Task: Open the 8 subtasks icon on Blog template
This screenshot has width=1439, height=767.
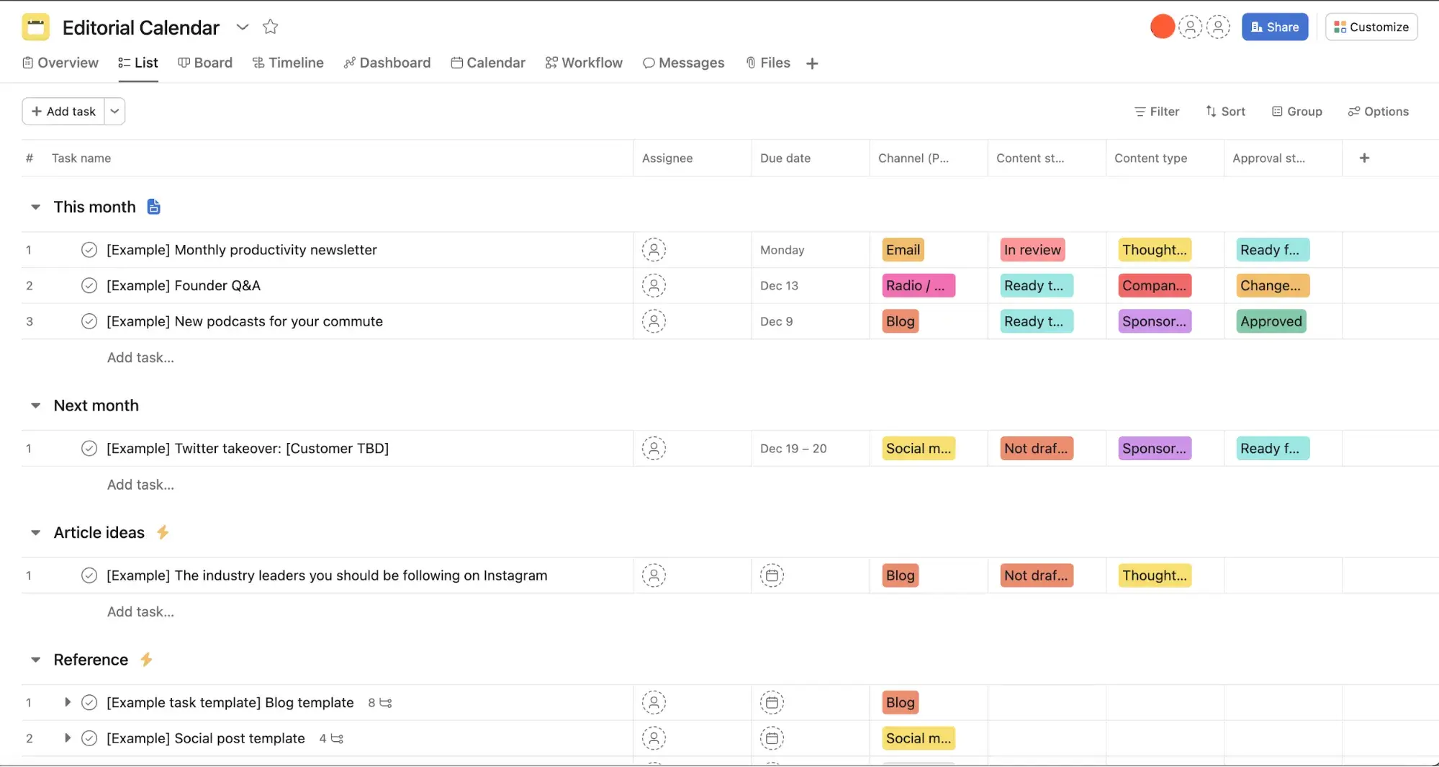Action: [x=380, y=703]
